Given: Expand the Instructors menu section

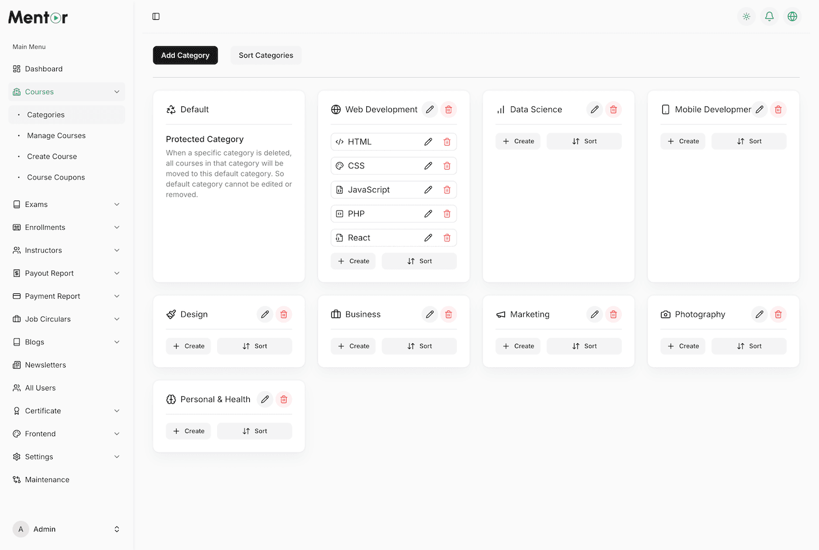Looking at the screenshot, I should pyautogui.click(x=66, y=250).
